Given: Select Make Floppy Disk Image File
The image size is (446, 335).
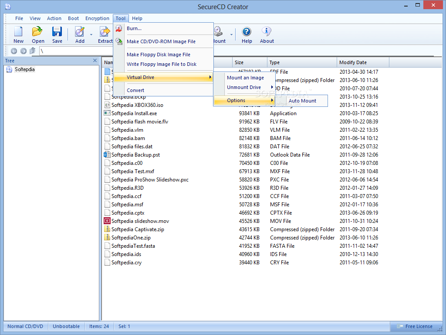Looking at the screenshot, I should coord(163,55).
